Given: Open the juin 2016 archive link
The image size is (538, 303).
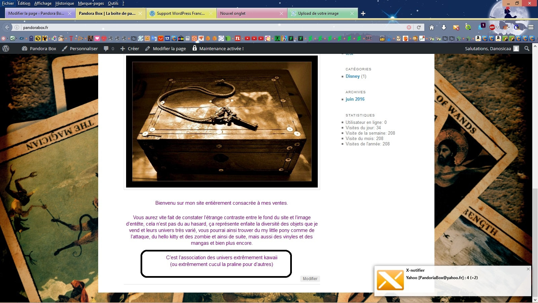Looking at the screenshot, I should click(x=355, y=99).
